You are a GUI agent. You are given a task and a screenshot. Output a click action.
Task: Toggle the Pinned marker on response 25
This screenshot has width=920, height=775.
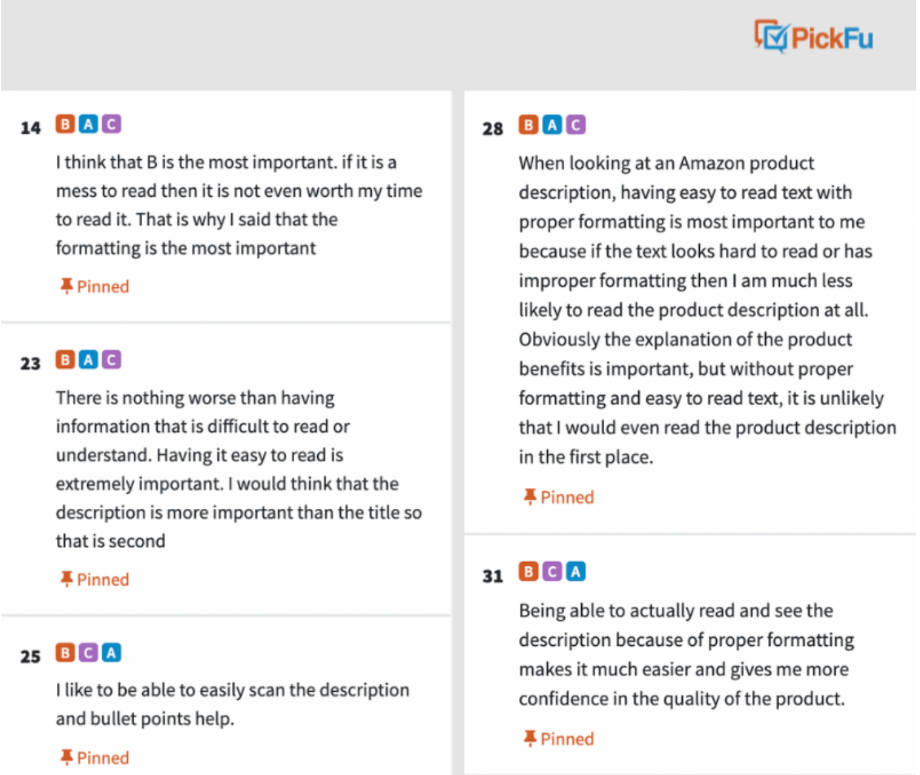(x=94, y=758)
